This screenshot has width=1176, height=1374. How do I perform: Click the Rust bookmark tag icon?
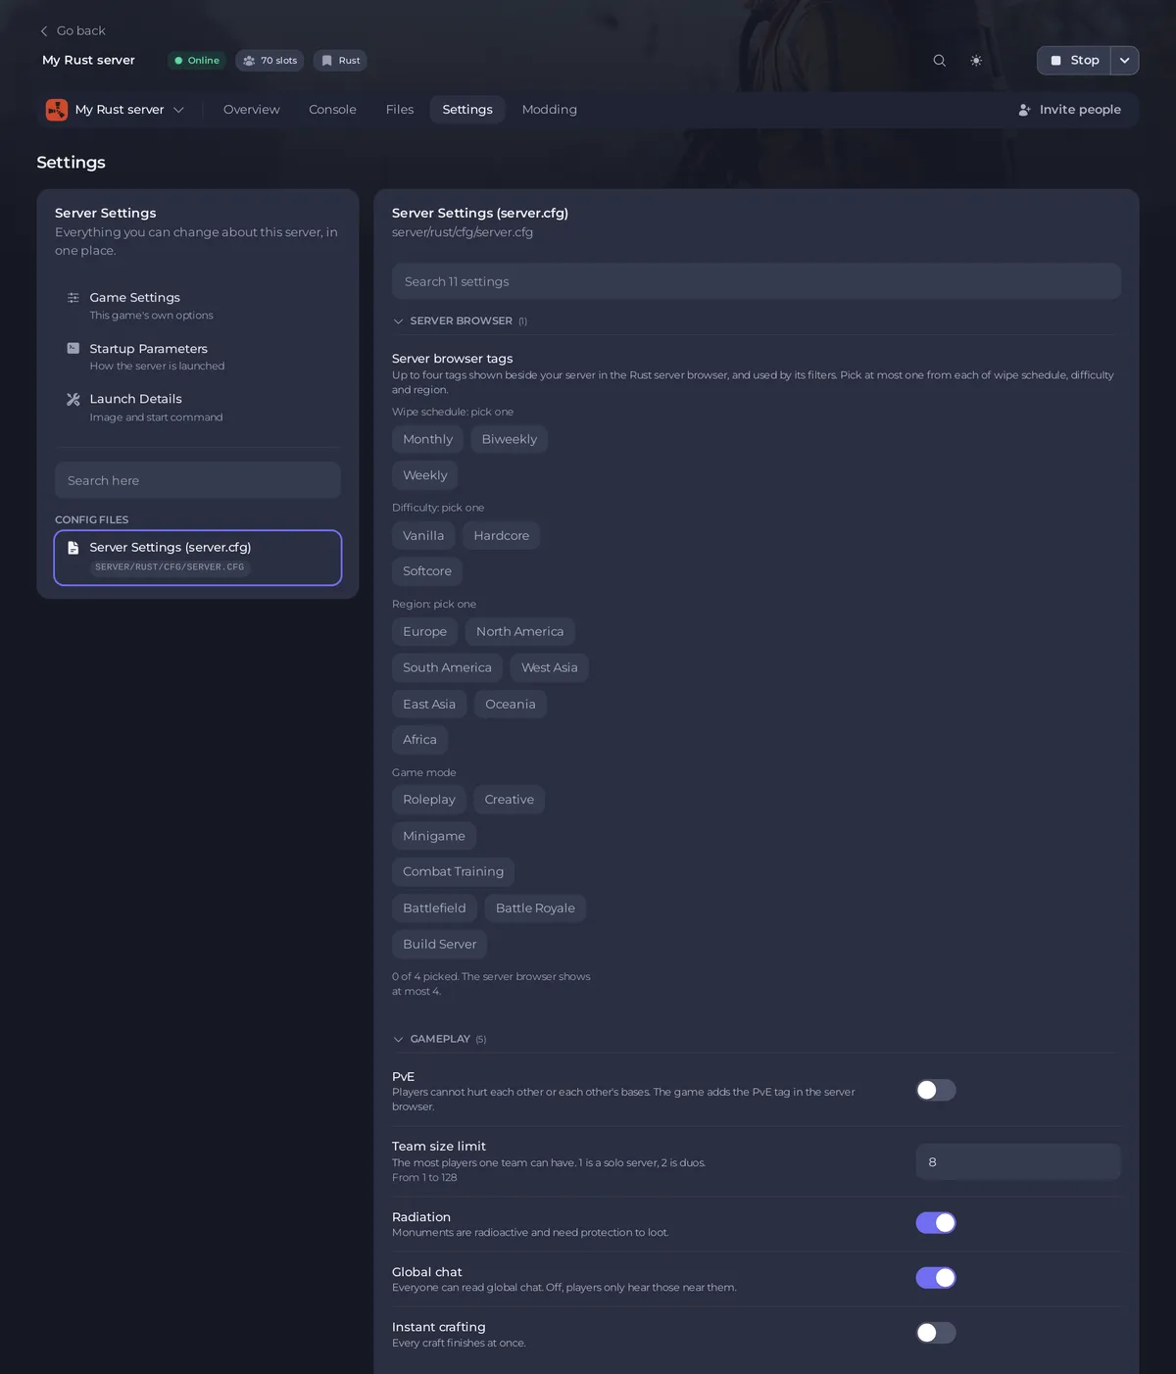[327, 61]
